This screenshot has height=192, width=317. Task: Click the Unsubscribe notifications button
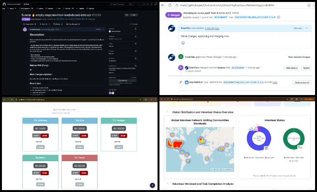(x=123, y=81)
